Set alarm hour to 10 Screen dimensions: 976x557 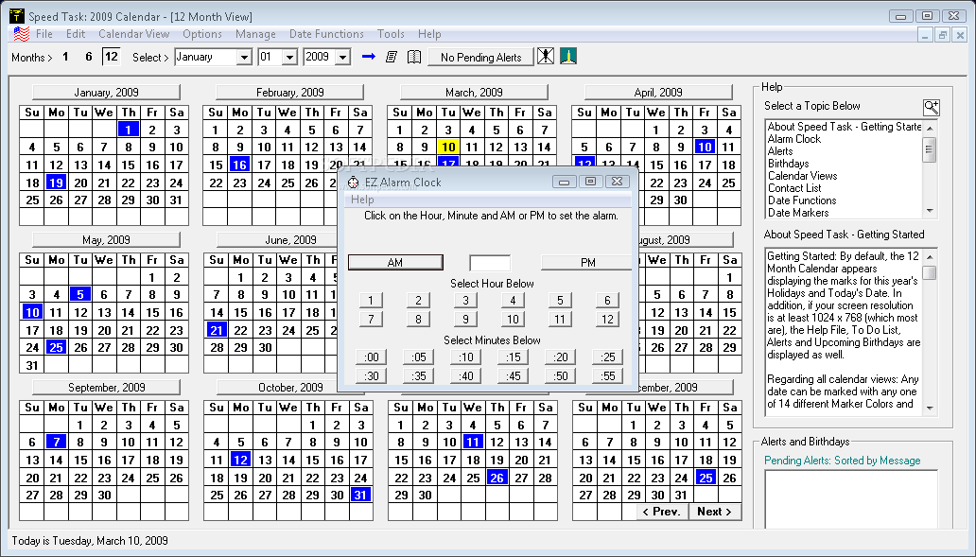[513, 320]
